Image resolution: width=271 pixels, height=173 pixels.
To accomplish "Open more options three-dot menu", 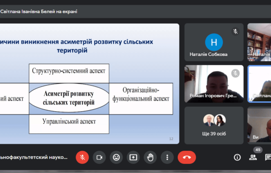I will 167,157.
